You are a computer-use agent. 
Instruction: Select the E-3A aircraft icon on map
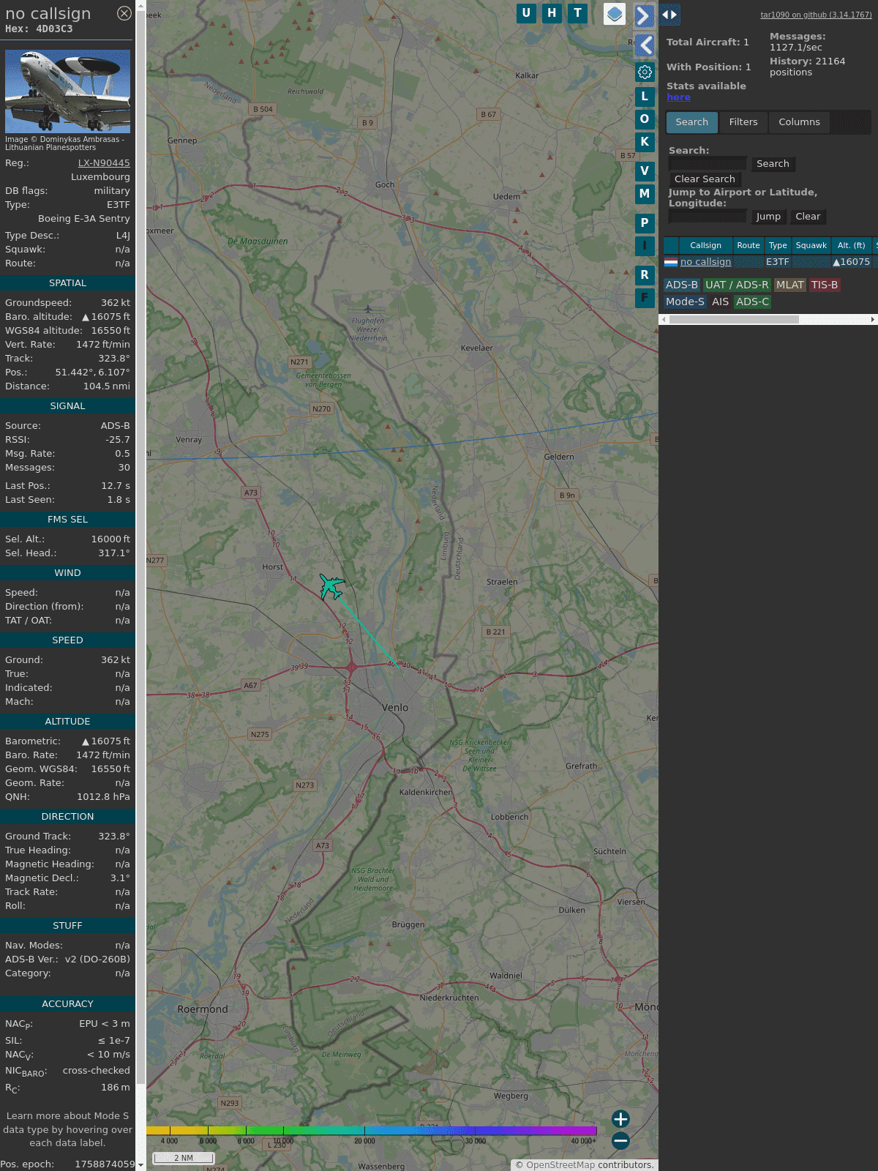point(331,586)
